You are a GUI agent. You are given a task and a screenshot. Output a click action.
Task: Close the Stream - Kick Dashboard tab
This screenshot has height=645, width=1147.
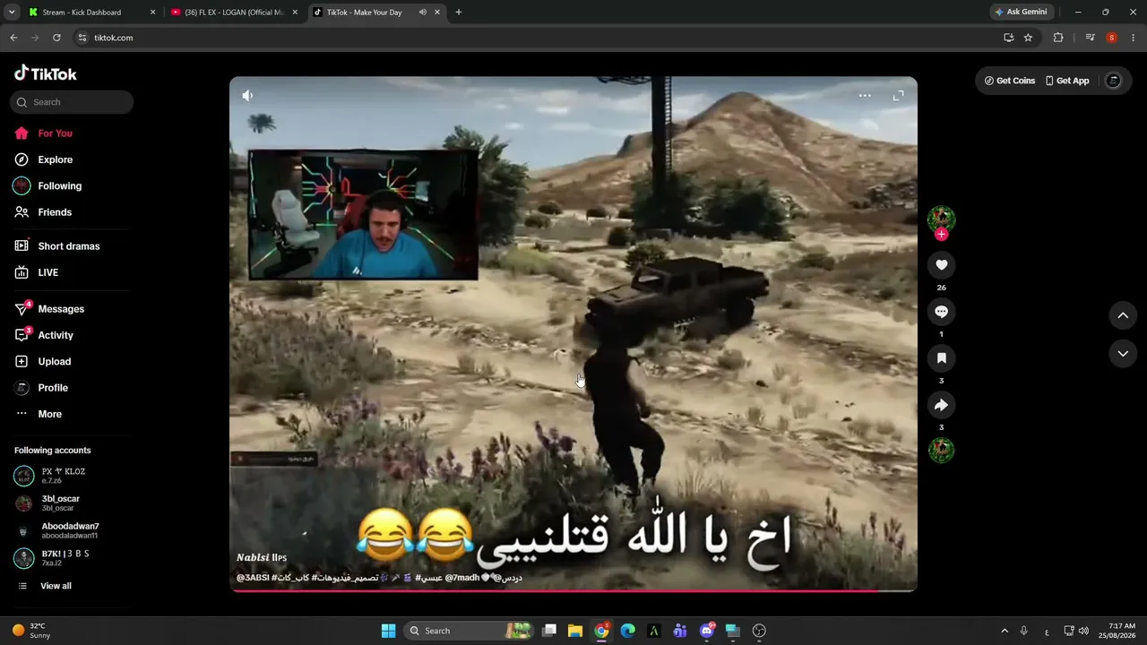152,13
